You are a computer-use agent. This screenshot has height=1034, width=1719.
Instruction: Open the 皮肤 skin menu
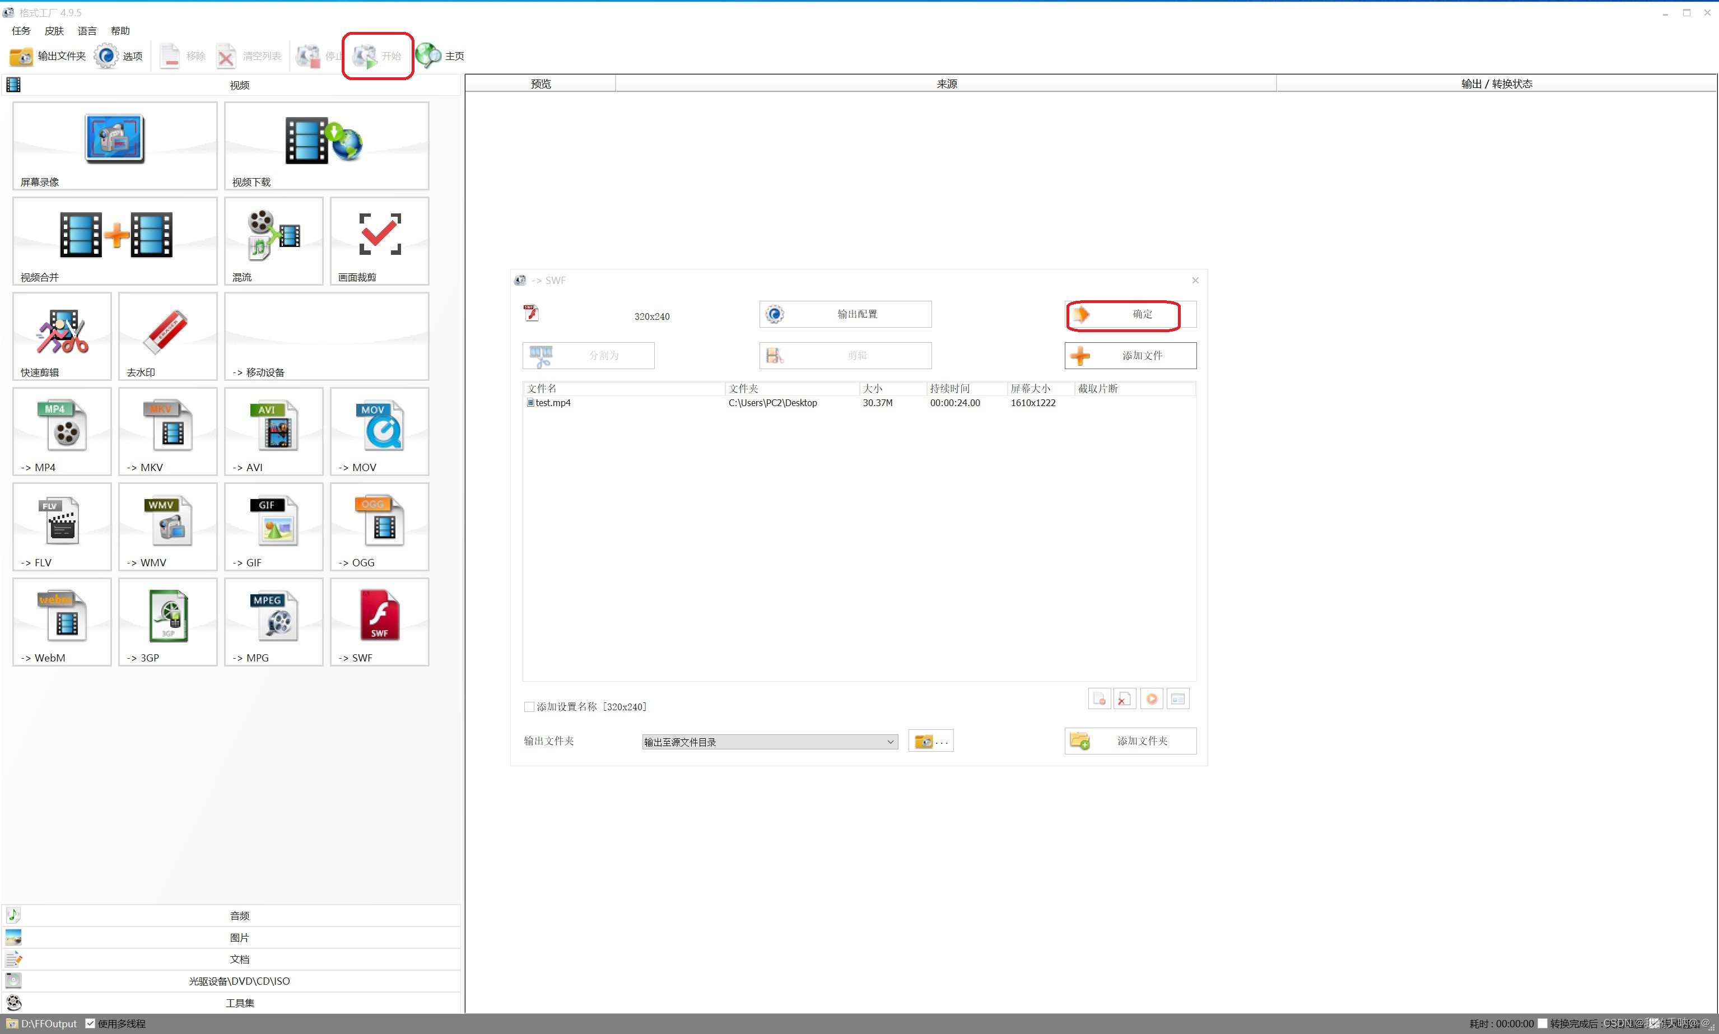(54, 31)
